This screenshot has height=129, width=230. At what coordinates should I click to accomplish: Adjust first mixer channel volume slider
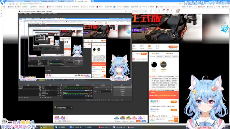tap(75, 90)
